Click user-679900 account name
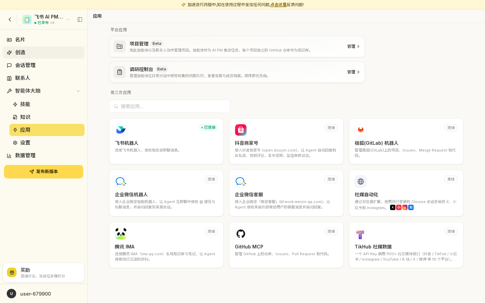Screen dimensions: 485x303 point(36,294)
